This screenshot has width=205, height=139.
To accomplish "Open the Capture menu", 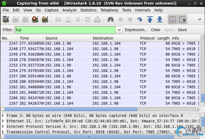I will (x=51, y=10).
